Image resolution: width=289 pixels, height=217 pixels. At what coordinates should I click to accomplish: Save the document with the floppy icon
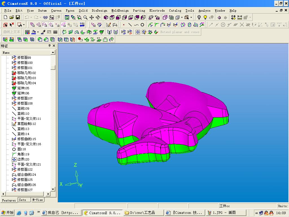[18, 17]
